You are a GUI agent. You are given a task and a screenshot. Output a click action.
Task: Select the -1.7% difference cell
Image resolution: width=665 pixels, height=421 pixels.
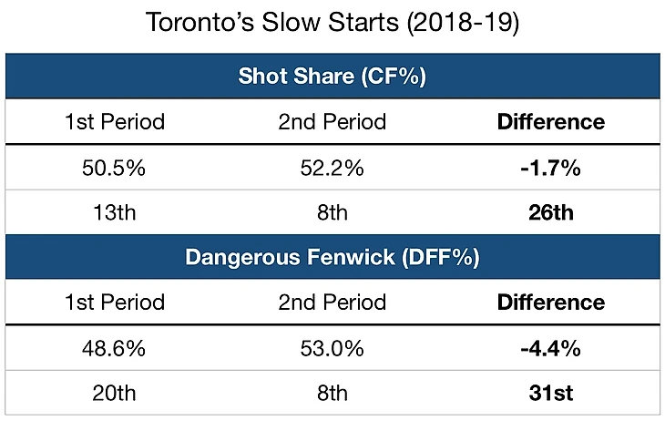click(x=550, y=168)
